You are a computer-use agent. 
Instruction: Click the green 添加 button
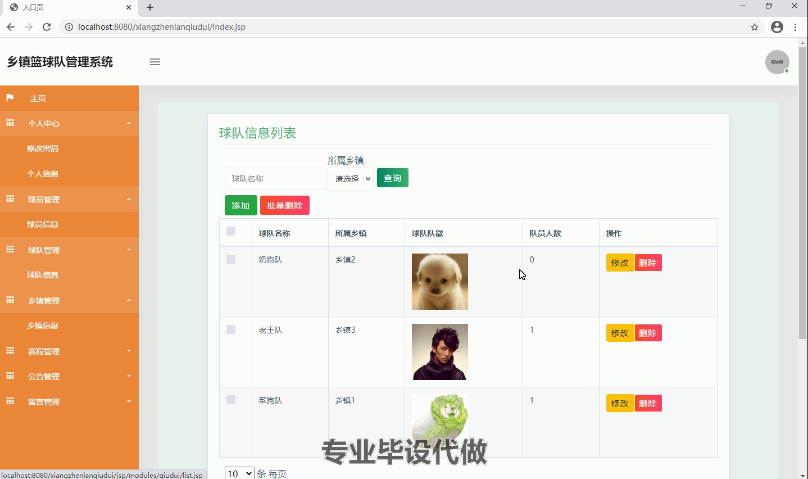(x=241, y=205)
